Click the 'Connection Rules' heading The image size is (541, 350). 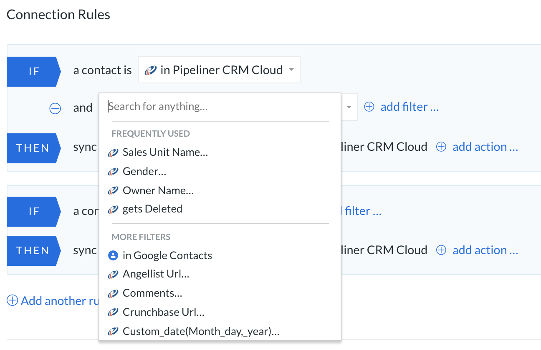click(x=58, y=15)
